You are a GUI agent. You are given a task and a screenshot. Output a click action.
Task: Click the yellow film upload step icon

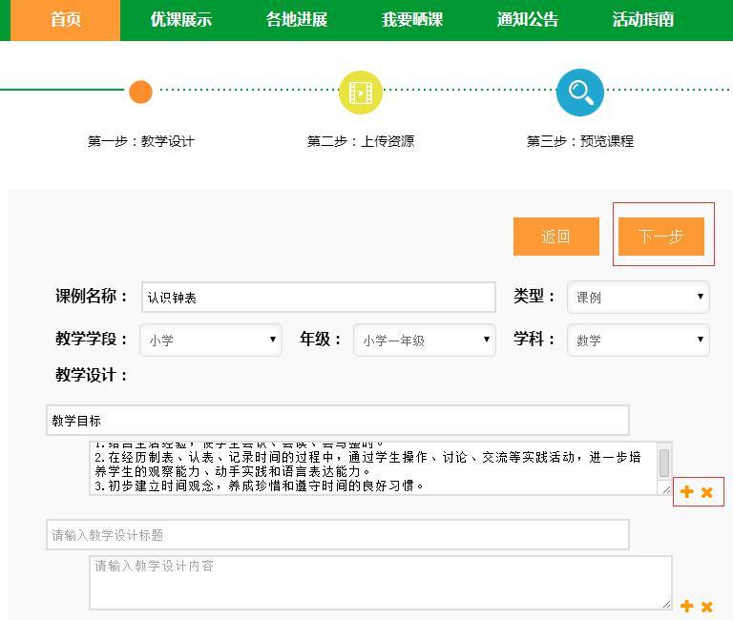pyautogui.click(x=360, y=93)
